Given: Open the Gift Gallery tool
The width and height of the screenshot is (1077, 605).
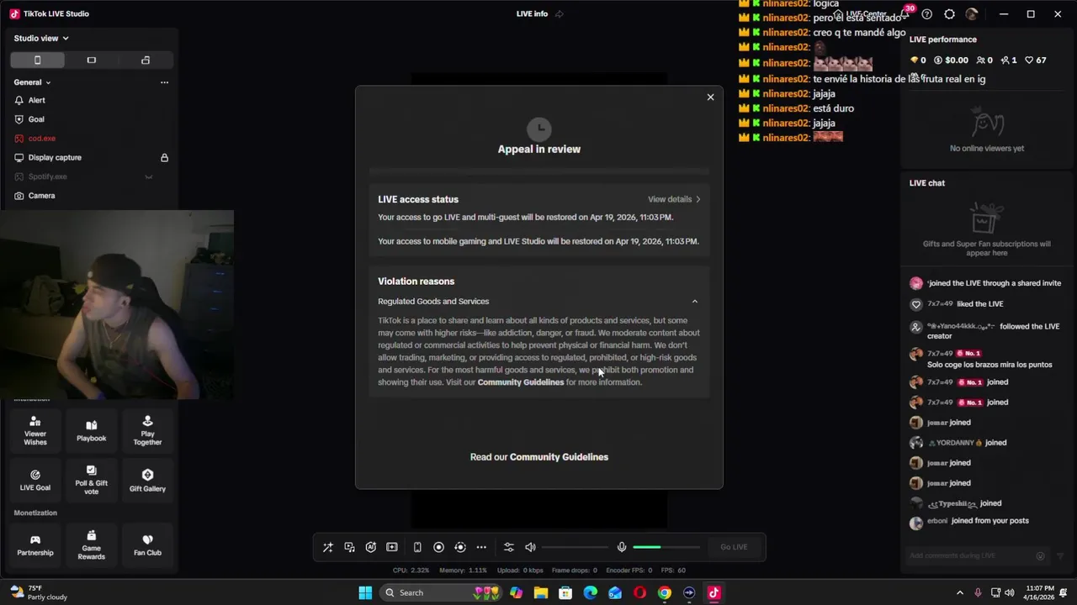Looking at the screenshot, I should 147,480.
